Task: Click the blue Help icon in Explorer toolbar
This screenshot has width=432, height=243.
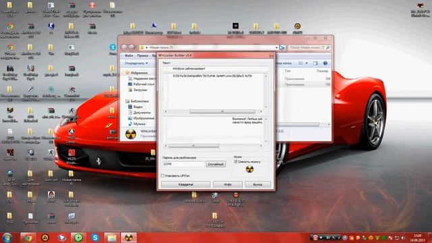Action: click(x=325, y=63)
